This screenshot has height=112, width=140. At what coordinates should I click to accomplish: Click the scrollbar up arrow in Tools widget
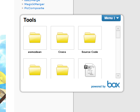[118, 28]
